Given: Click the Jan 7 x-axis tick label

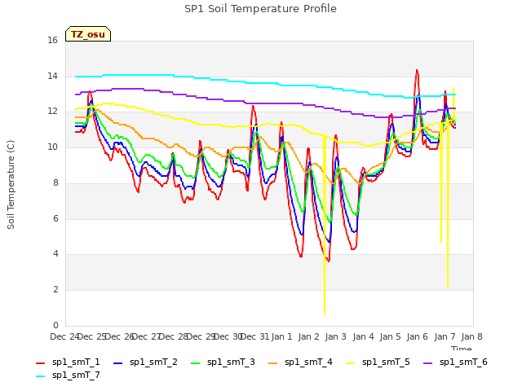Looking at the screenshot, I should [445, 336].
